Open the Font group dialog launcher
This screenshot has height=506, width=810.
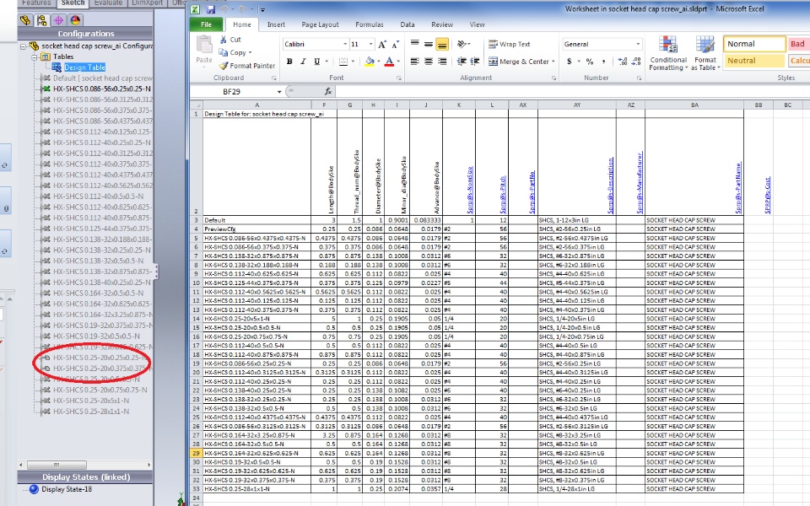coord(399,78)
